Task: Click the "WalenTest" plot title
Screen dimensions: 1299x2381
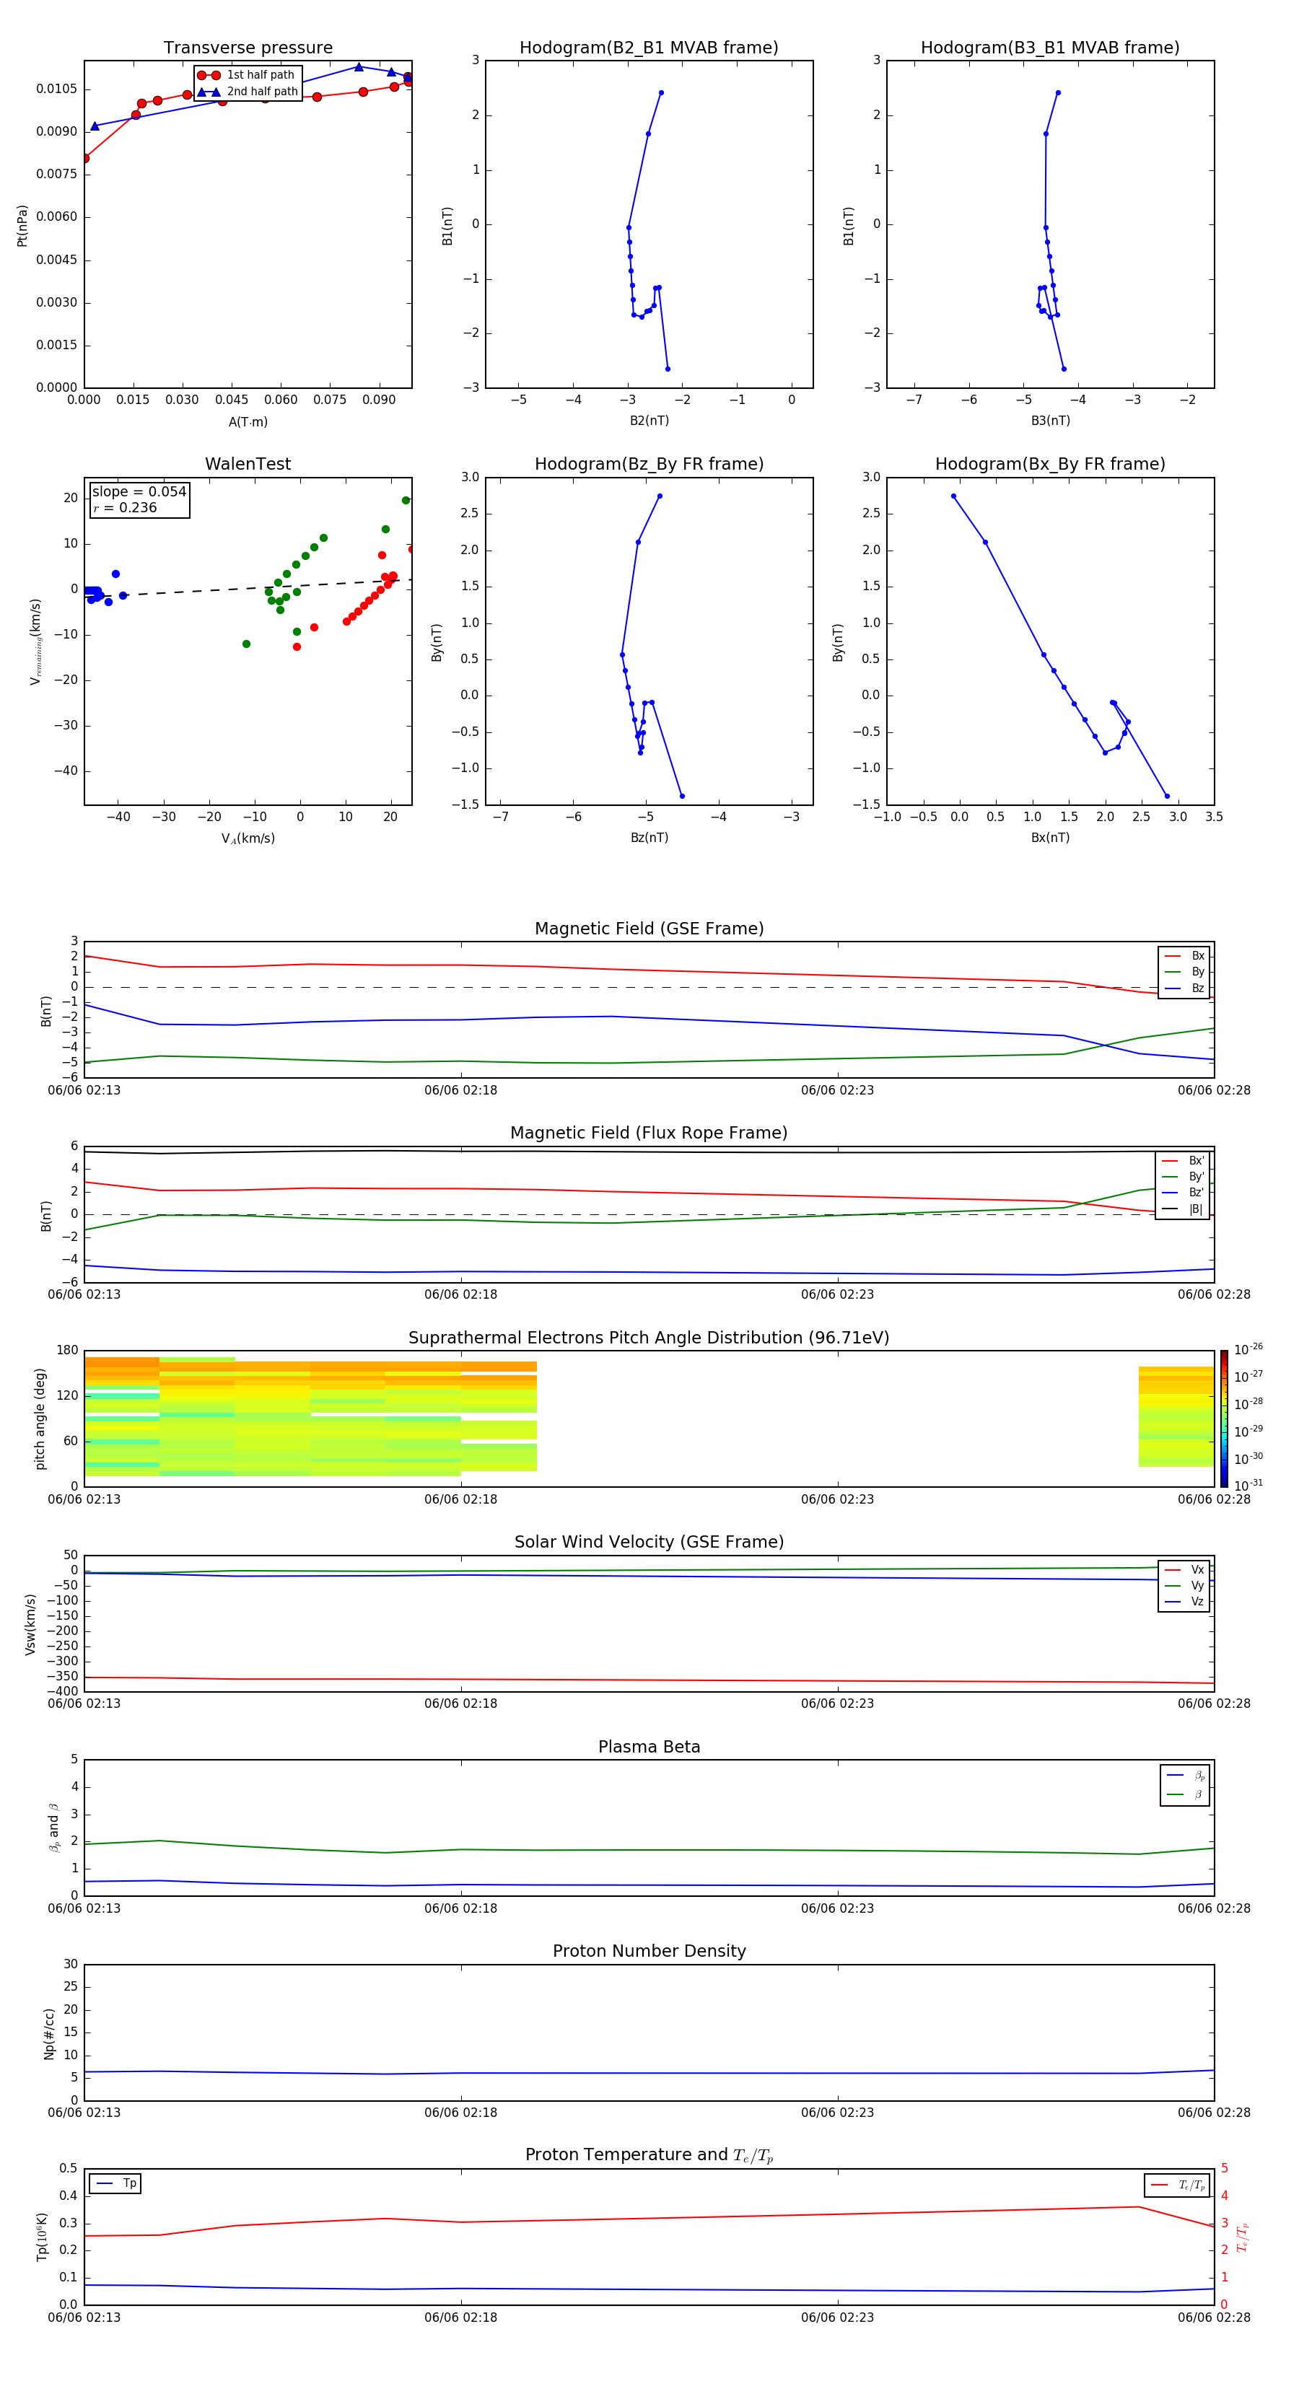Action: point(248,464)
